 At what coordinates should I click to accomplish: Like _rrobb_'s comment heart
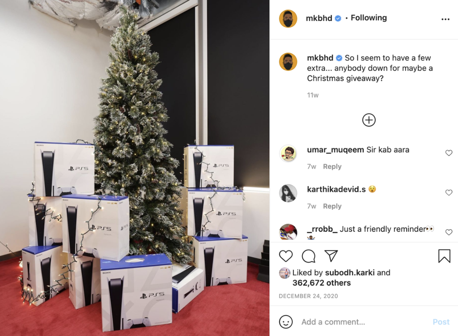click(449, 232)
